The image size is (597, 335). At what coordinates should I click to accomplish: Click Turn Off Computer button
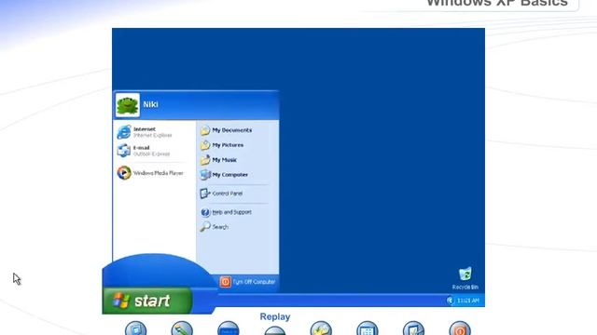click(x=247, y=282)
